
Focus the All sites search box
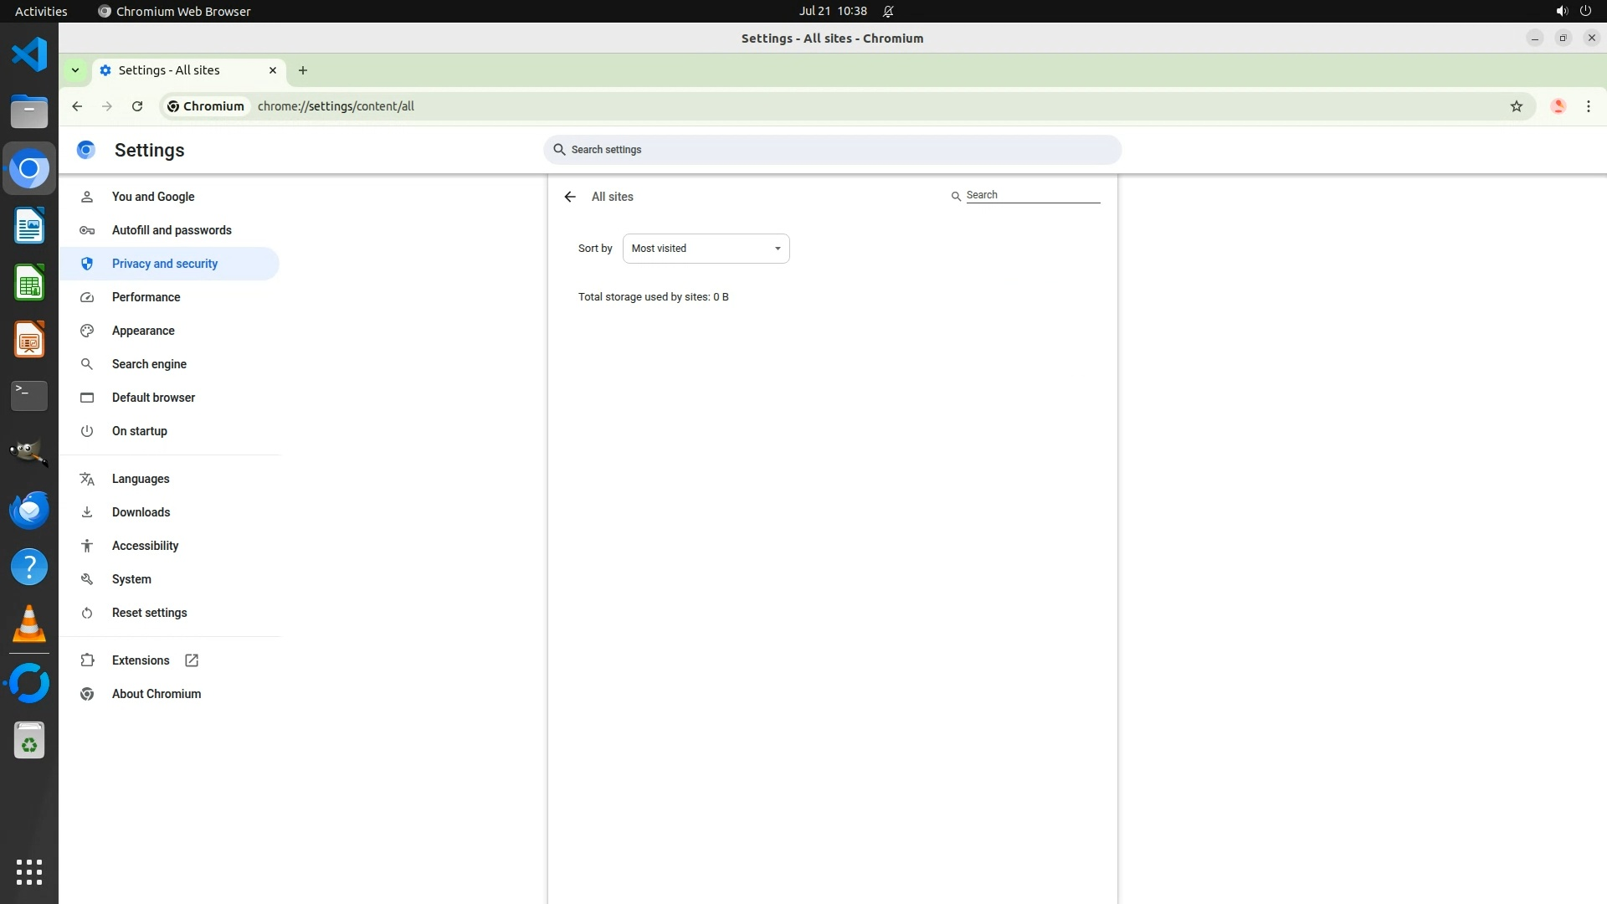pyautogui.click(x=1032, y=195)
